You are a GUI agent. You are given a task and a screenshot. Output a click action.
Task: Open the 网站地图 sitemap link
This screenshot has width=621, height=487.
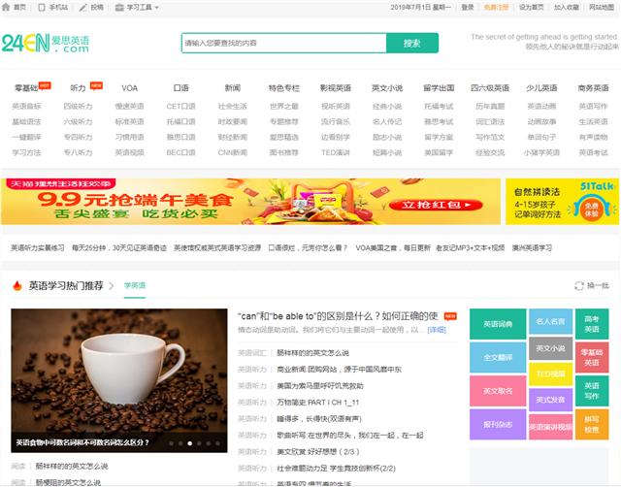point(602,8)
